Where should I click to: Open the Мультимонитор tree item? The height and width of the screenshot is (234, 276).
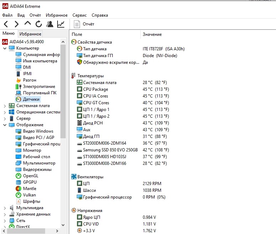pos(36,163)
